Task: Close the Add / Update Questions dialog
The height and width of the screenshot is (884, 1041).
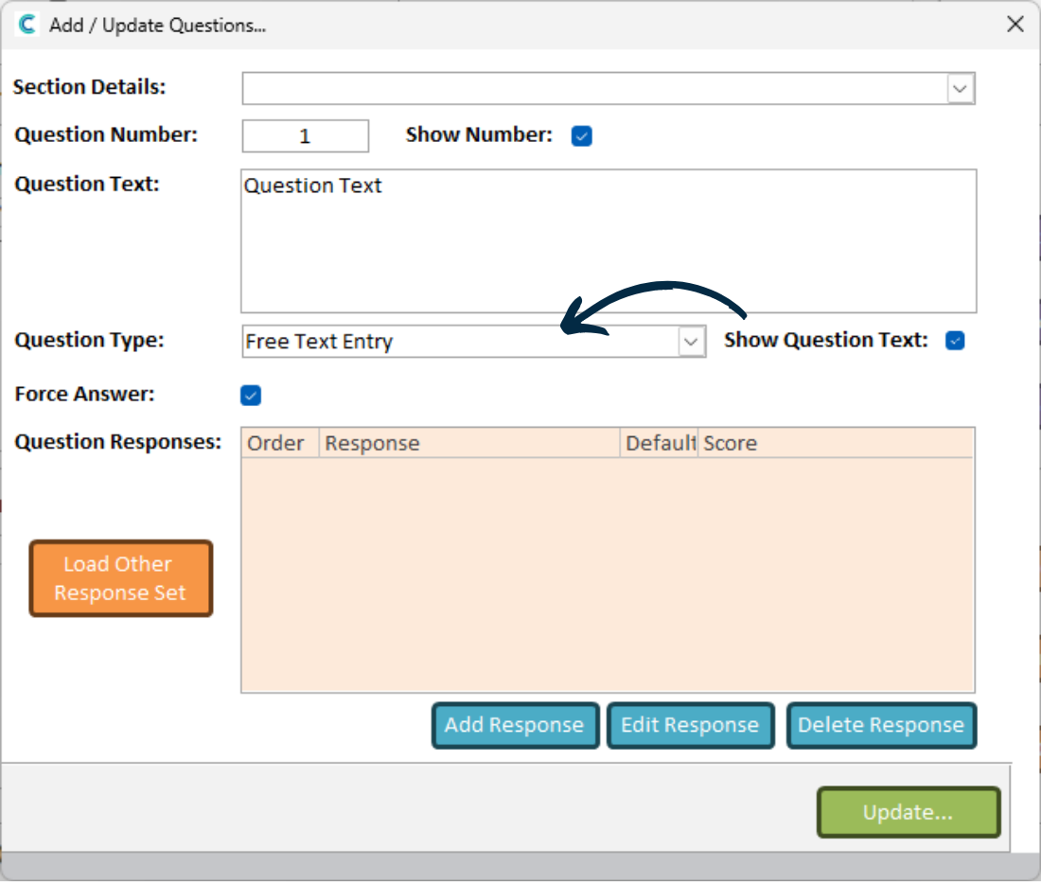Action: pyautogui.click(x=1015, y=25)
